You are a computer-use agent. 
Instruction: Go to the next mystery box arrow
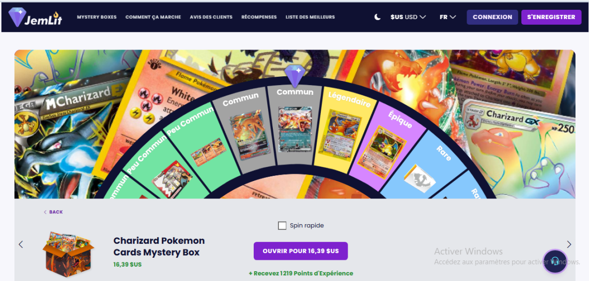pos(569,244)
